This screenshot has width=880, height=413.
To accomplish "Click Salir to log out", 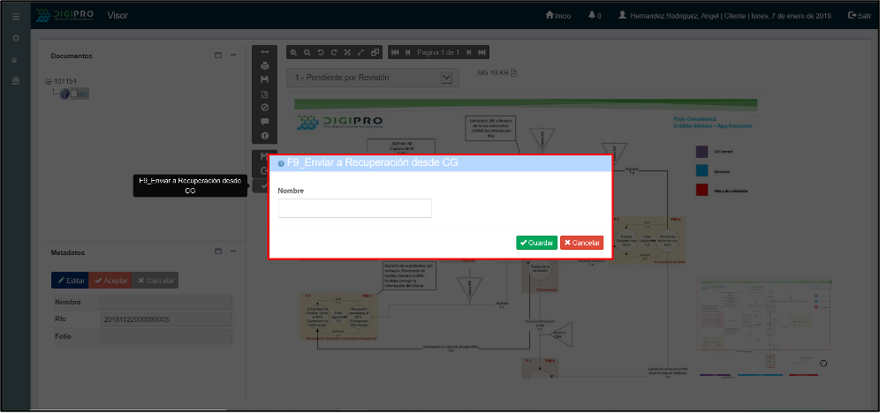I will click(x=859, y=16).
